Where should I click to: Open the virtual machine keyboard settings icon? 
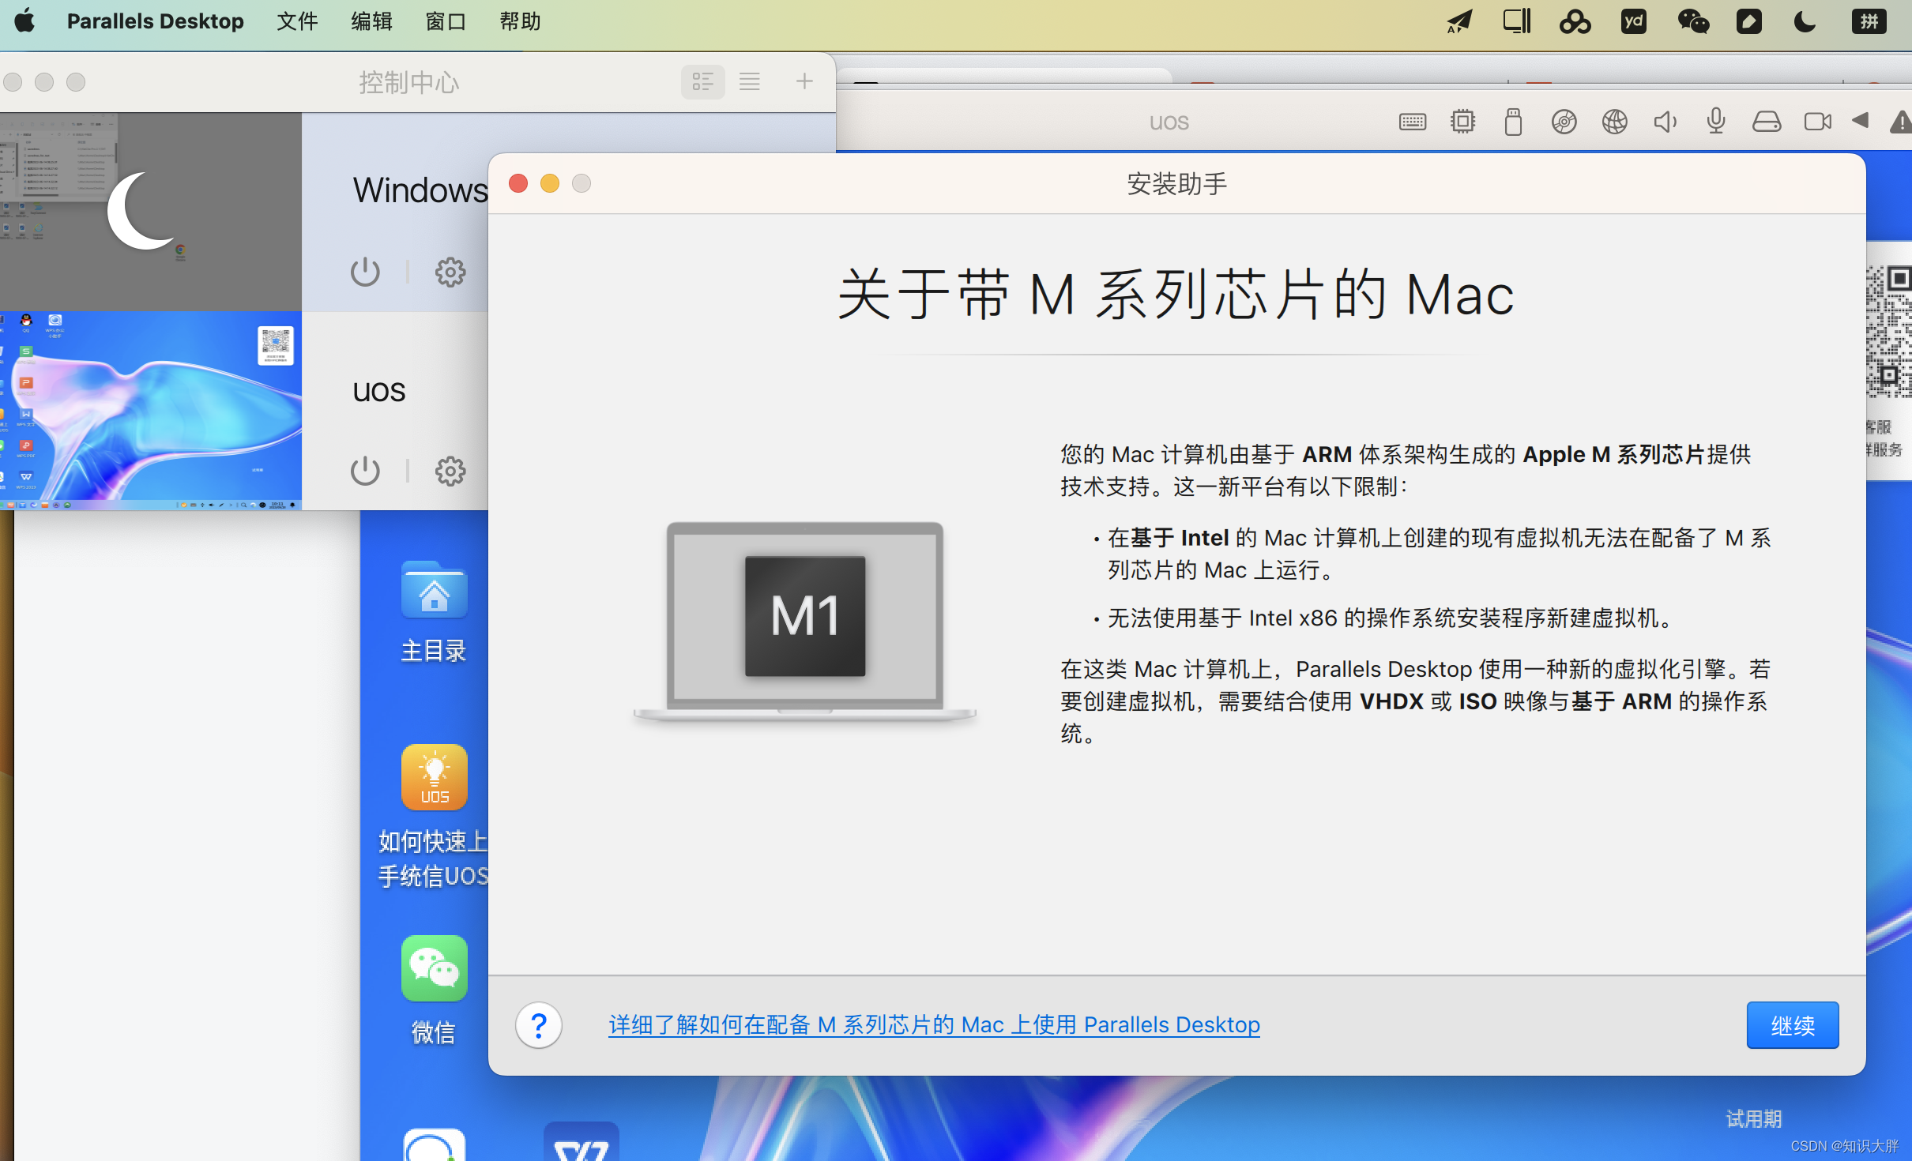[1412, 122]
